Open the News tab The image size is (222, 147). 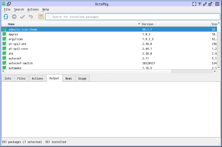coord(69,78)
